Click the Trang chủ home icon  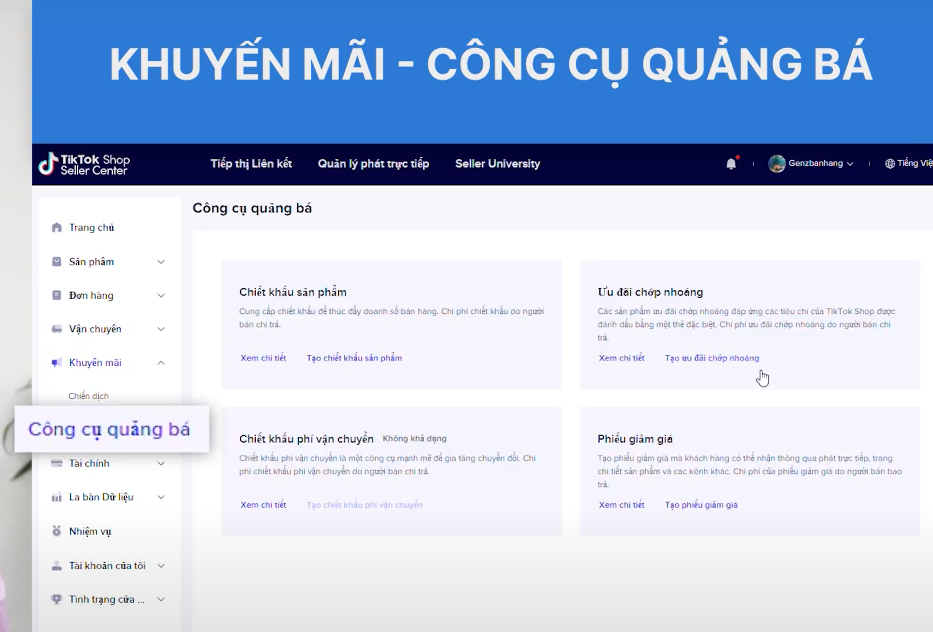click(57, 227)
